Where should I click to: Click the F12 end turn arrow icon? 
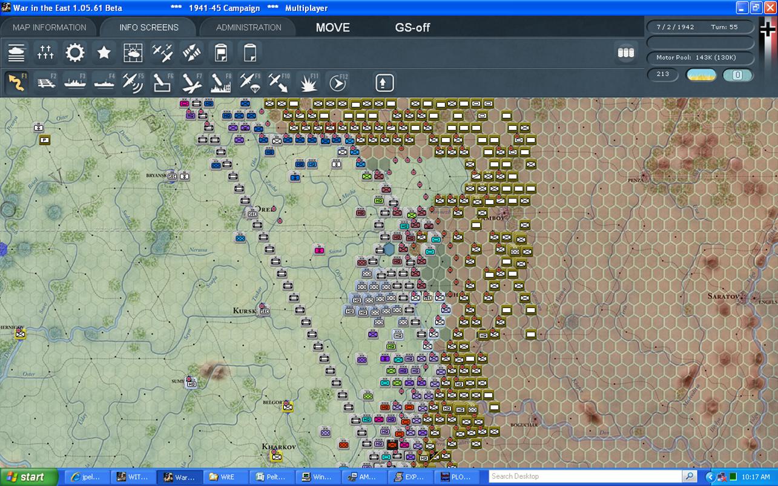coord(337,82)
